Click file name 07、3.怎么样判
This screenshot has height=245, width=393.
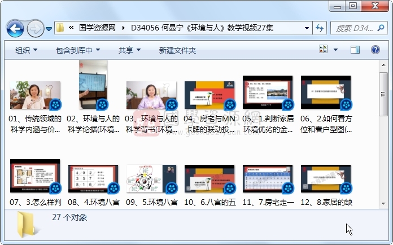(35, 202)
